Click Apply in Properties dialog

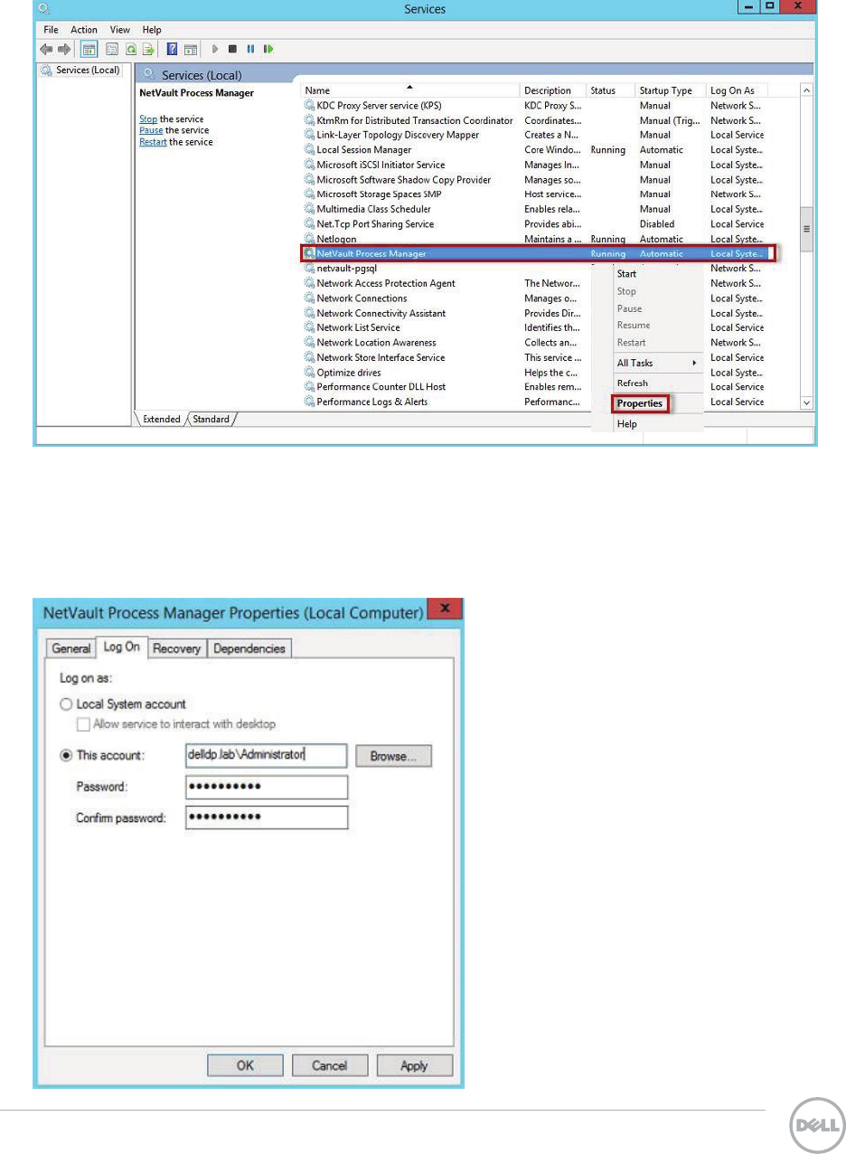pyautogui.click(x=414, y=1066)
